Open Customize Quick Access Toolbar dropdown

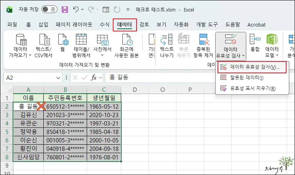tap(128, 10)
